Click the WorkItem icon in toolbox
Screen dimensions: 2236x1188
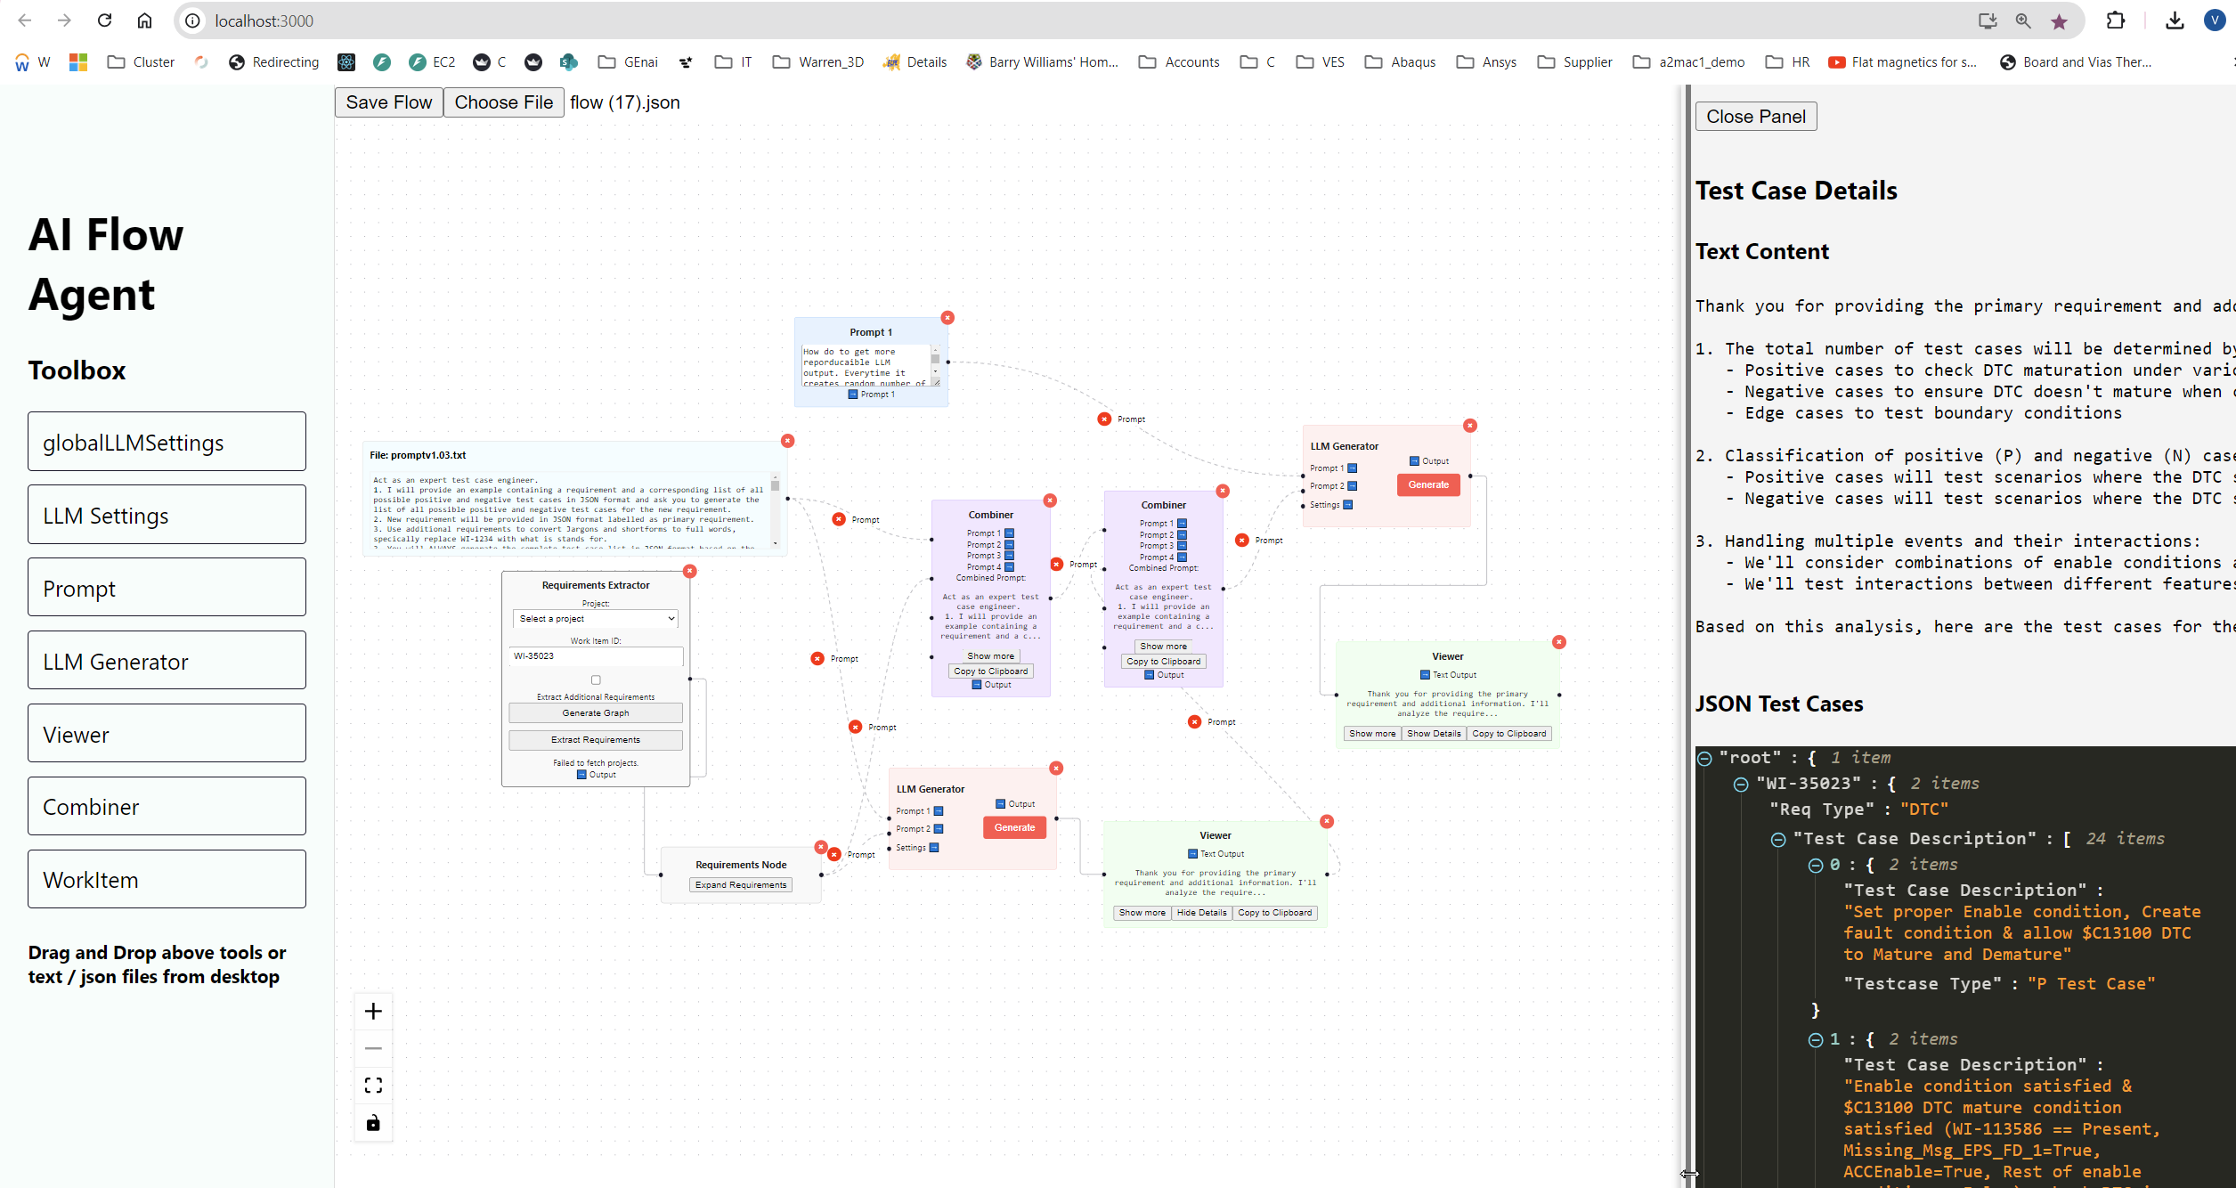tap(164, 879)
